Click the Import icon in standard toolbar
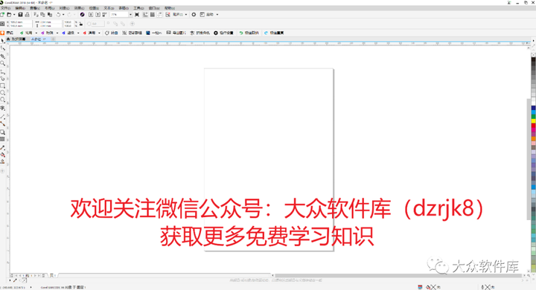536x290 pixels. coord(91,14)
